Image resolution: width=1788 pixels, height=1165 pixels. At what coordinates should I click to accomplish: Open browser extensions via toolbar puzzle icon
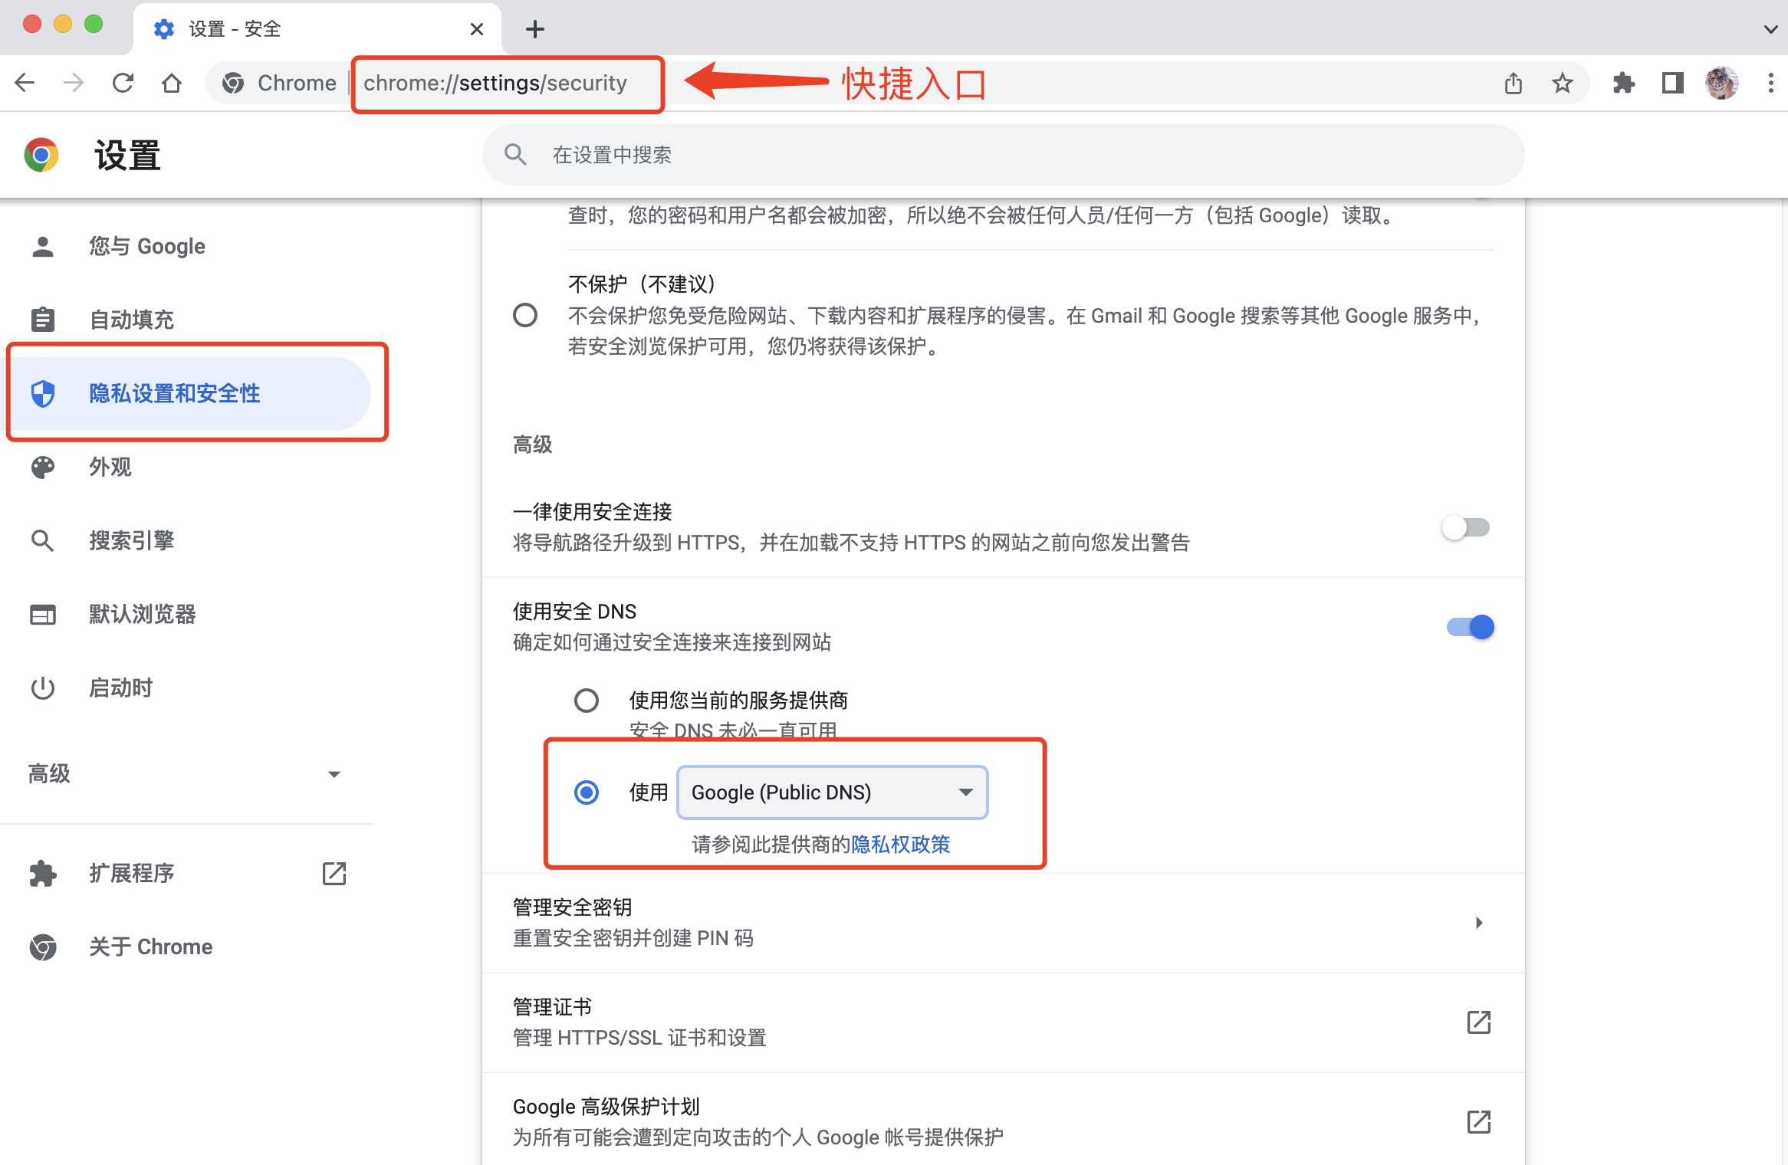click(x=1624, y=83)
